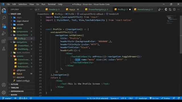
Task: Open the Testing flask icon
Action: [x=4, y=49]
